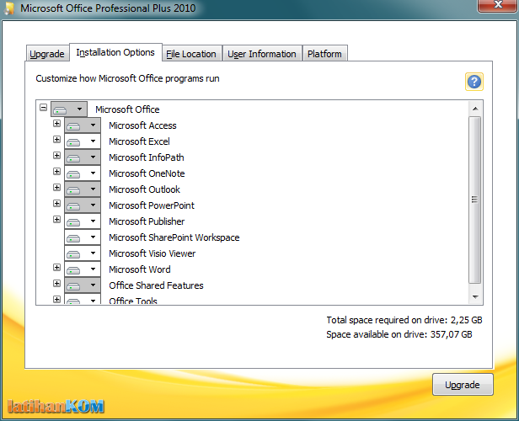Switch to the Upgrade tab
Viewport: 519px width, 421px height.
click(x=47, y=53)
